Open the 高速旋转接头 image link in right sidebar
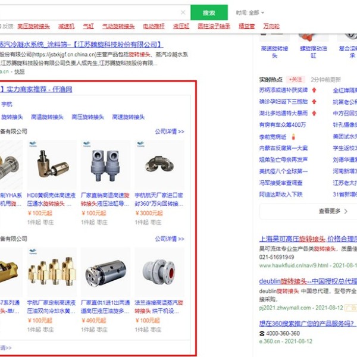The width and height of the screenshot is (357, 357). (x=274, y=52)
